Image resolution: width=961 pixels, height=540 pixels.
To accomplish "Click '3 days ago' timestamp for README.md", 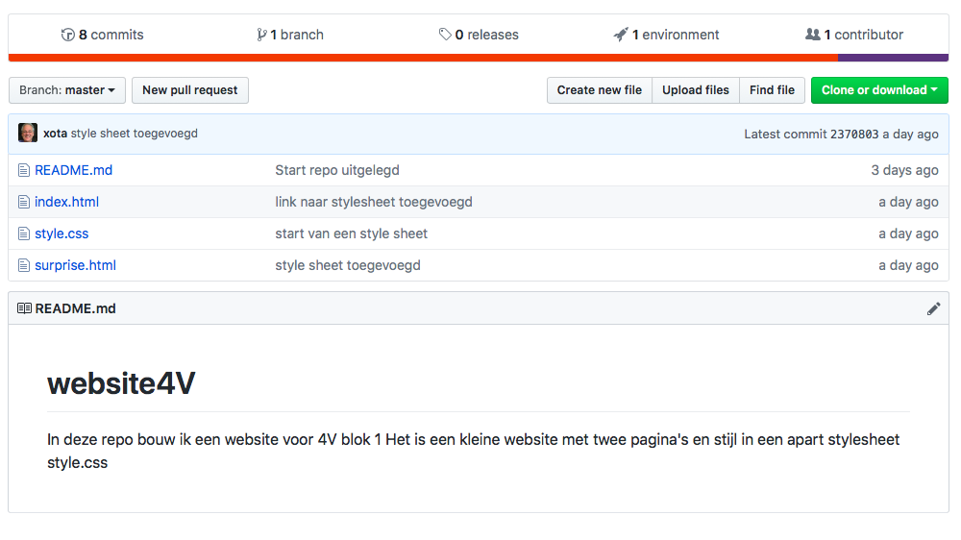I will pos(904,170).
